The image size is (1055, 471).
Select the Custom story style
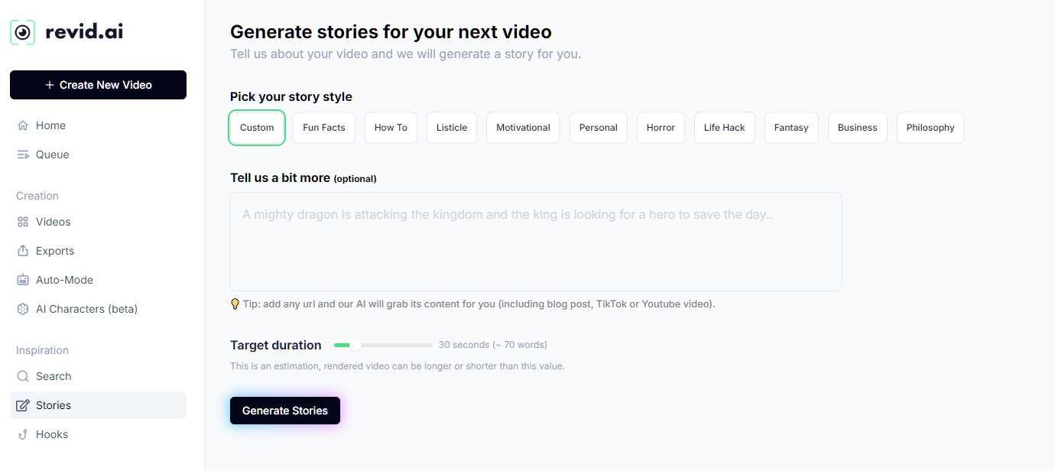257,128
